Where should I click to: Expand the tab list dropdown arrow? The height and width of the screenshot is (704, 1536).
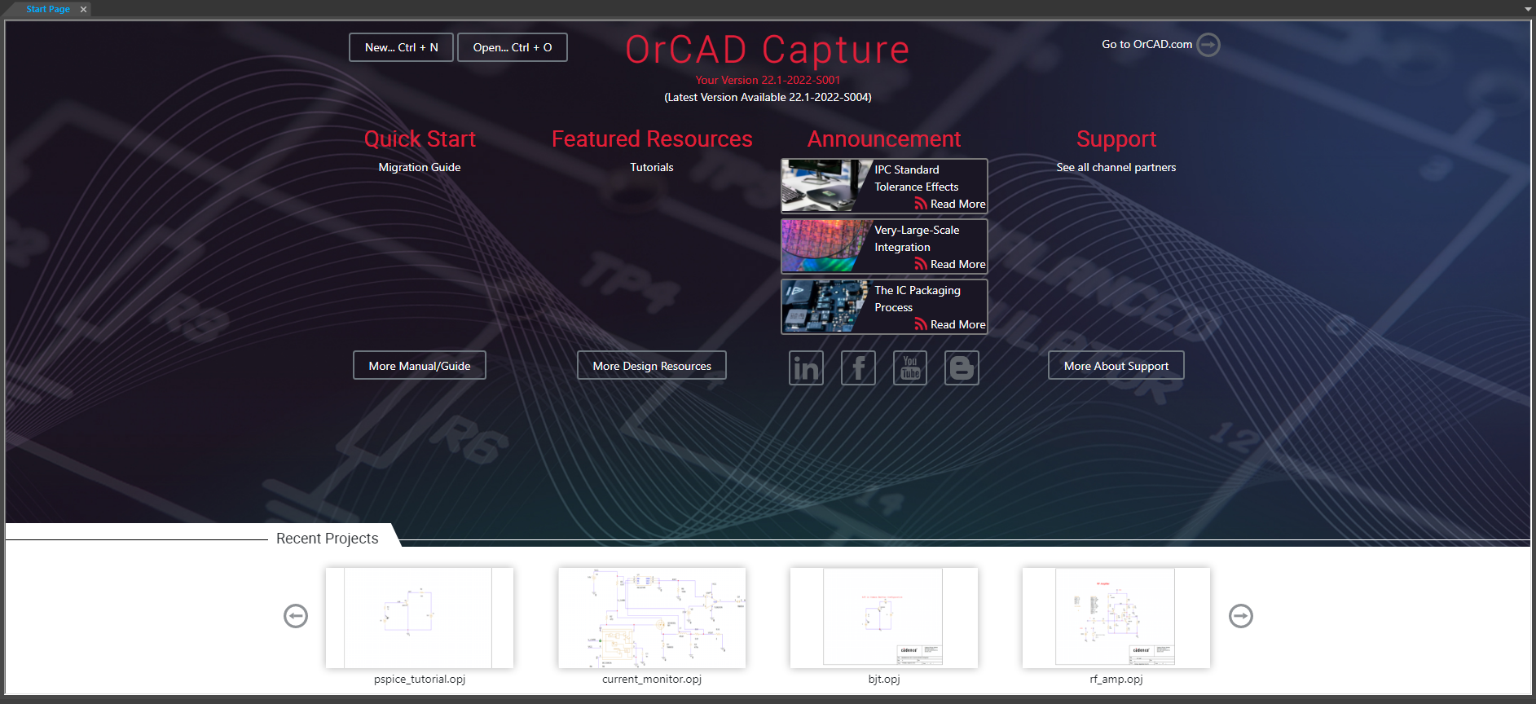1527,10
